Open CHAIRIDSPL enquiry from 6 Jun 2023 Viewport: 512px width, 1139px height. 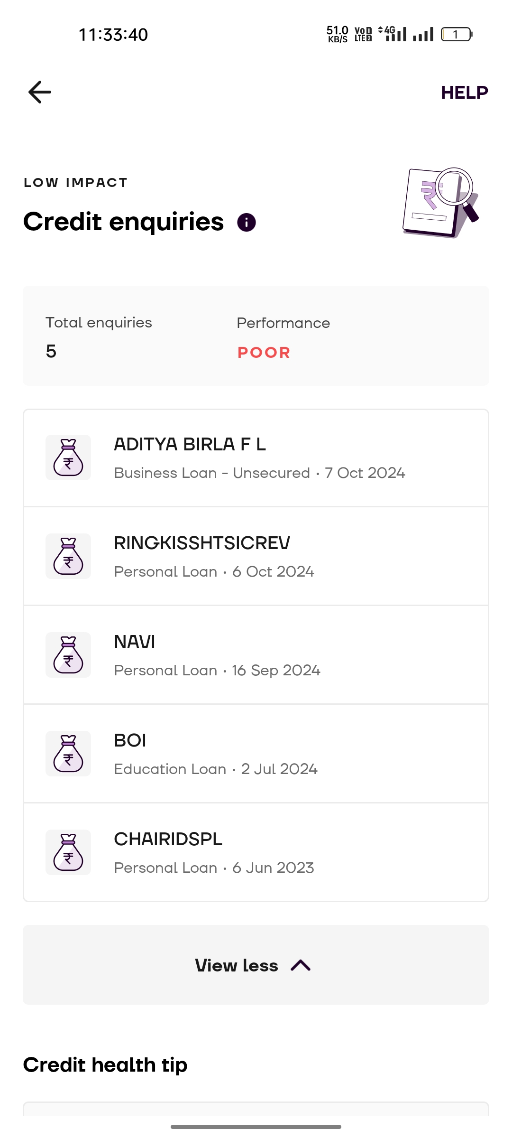click(214, 853)
